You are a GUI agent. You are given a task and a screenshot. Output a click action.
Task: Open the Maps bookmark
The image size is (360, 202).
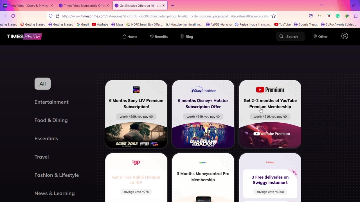point(117,24)
